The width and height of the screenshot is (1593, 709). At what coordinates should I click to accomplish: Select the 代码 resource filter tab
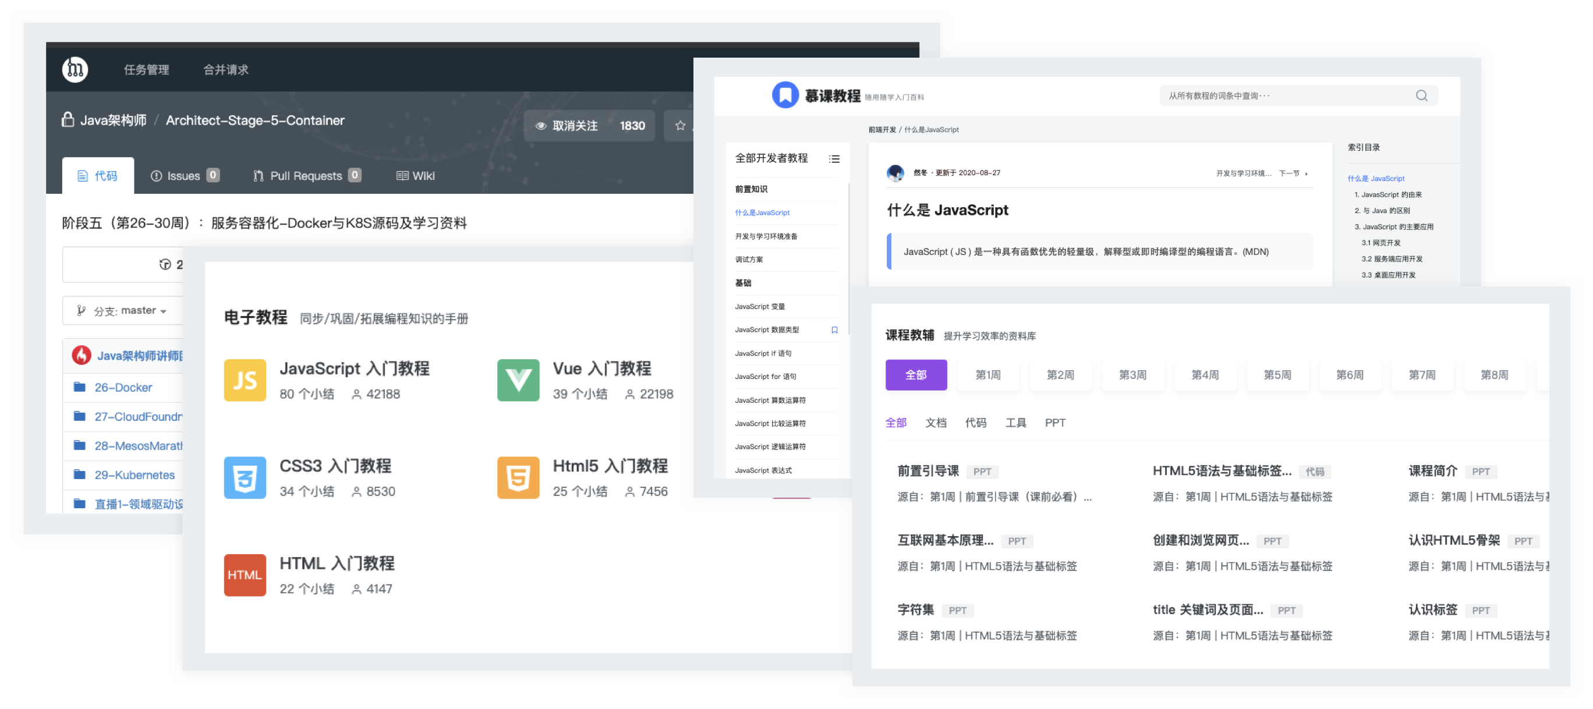pos(975,423)
